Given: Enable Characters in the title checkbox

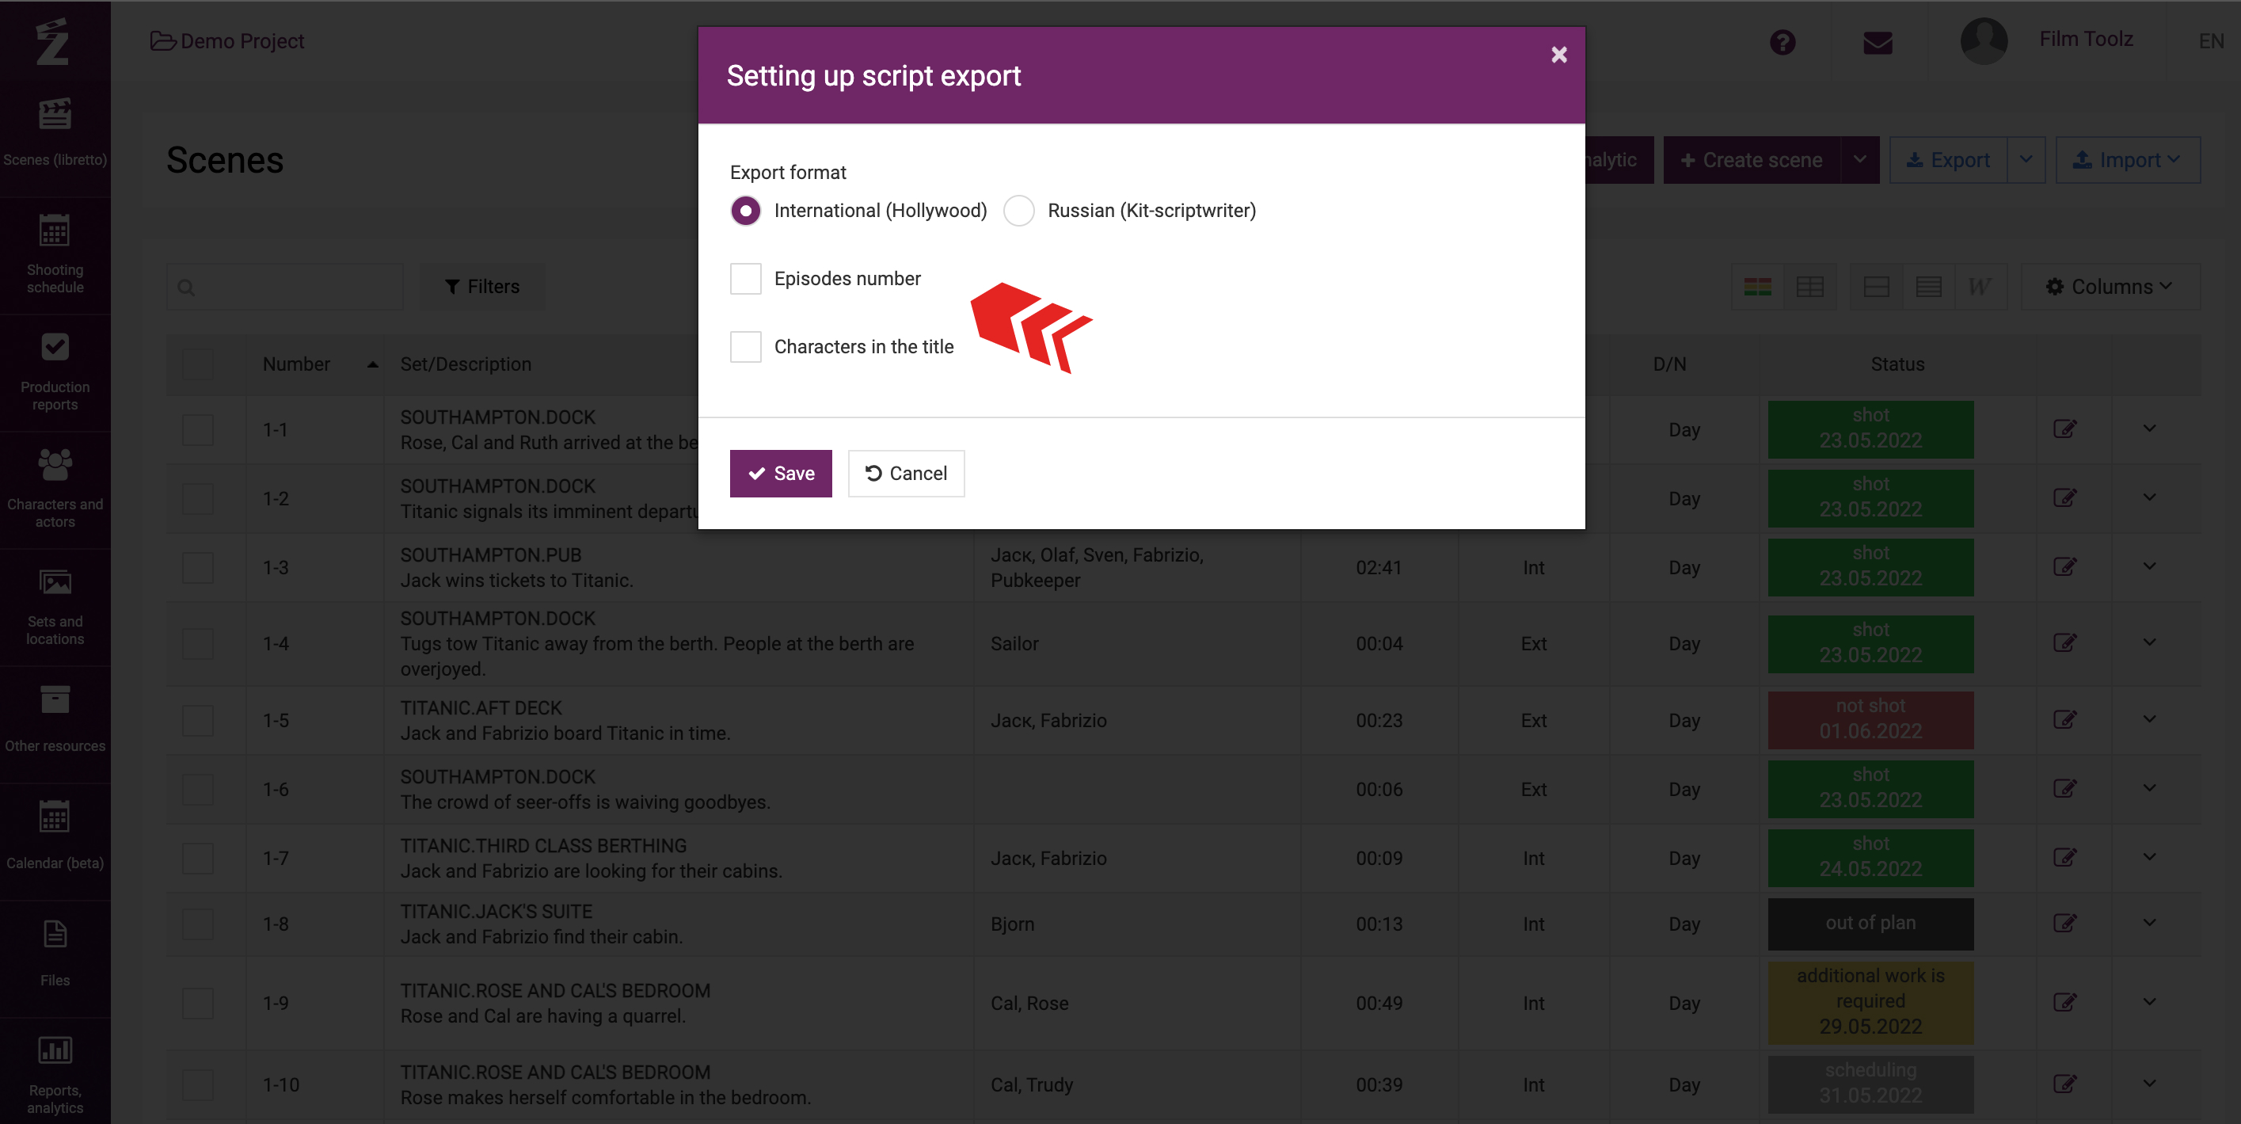Looking at the screenshot, I should [x=746, y=346].
